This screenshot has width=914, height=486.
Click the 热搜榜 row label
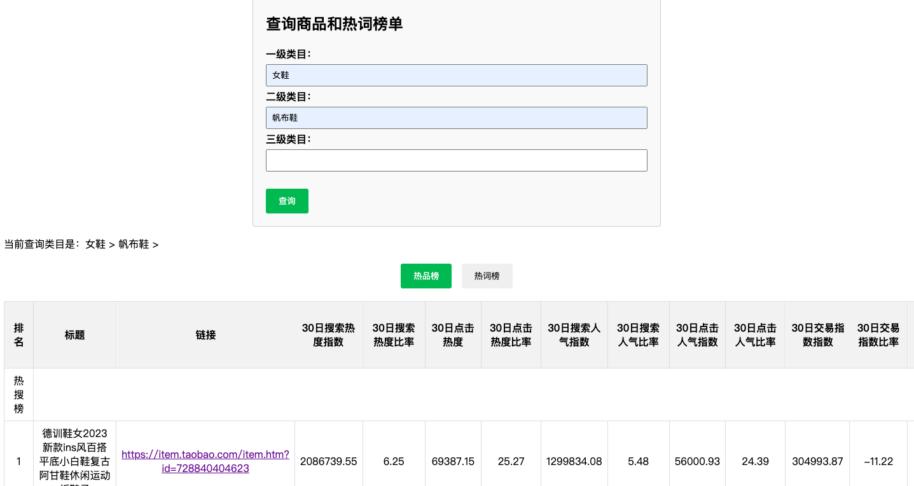click(x=19, y=395)
